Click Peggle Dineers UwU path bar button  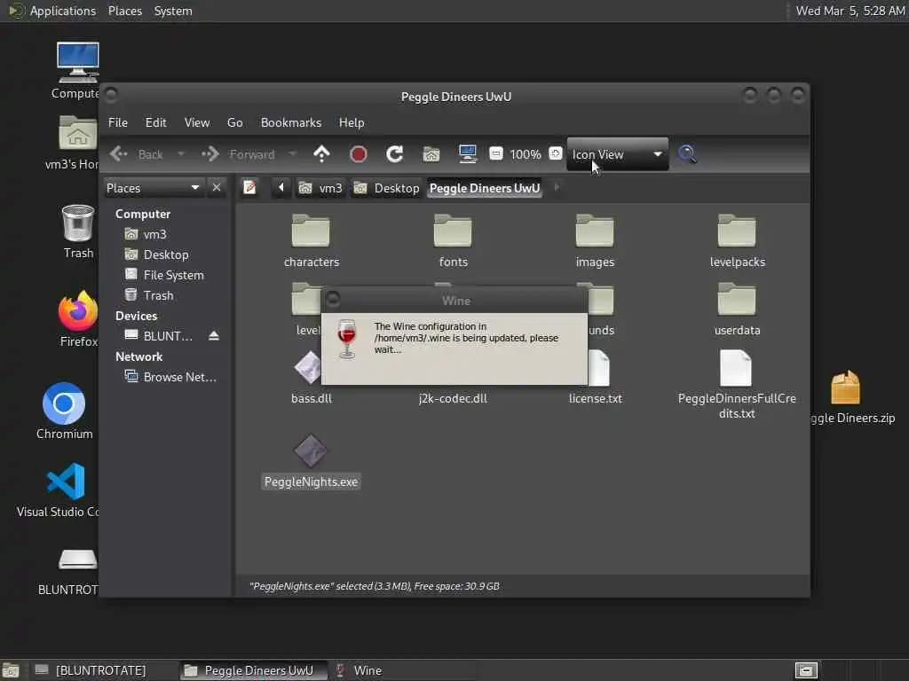click(485, 188)
